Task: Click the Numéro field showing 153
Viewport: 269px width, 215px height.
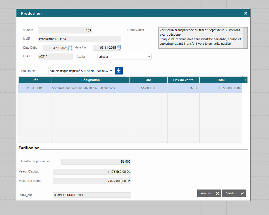Action: 65,30
